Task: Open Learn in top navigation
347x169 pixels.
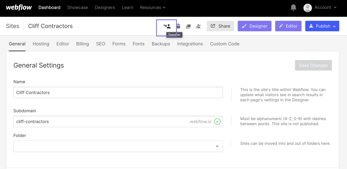Action: point(127,8)
